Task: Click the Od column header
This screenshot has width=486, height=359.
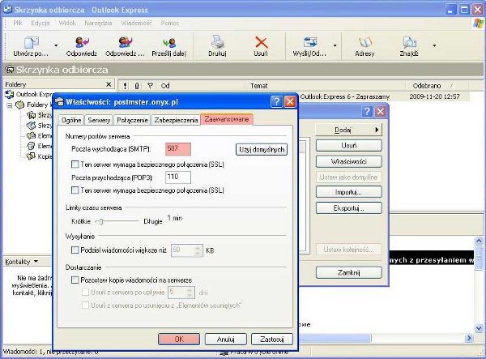Action: pos(202,86)
